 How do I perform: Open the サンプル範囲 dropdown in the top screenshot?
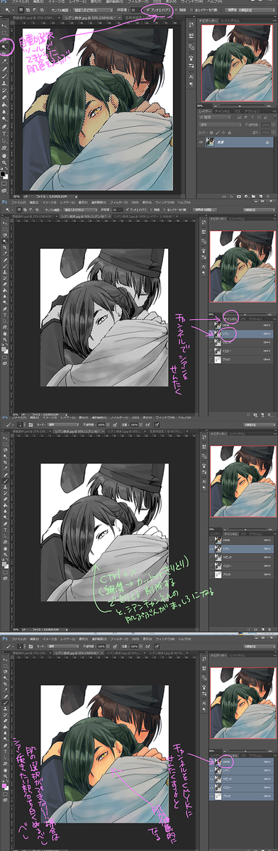point(93,10)
